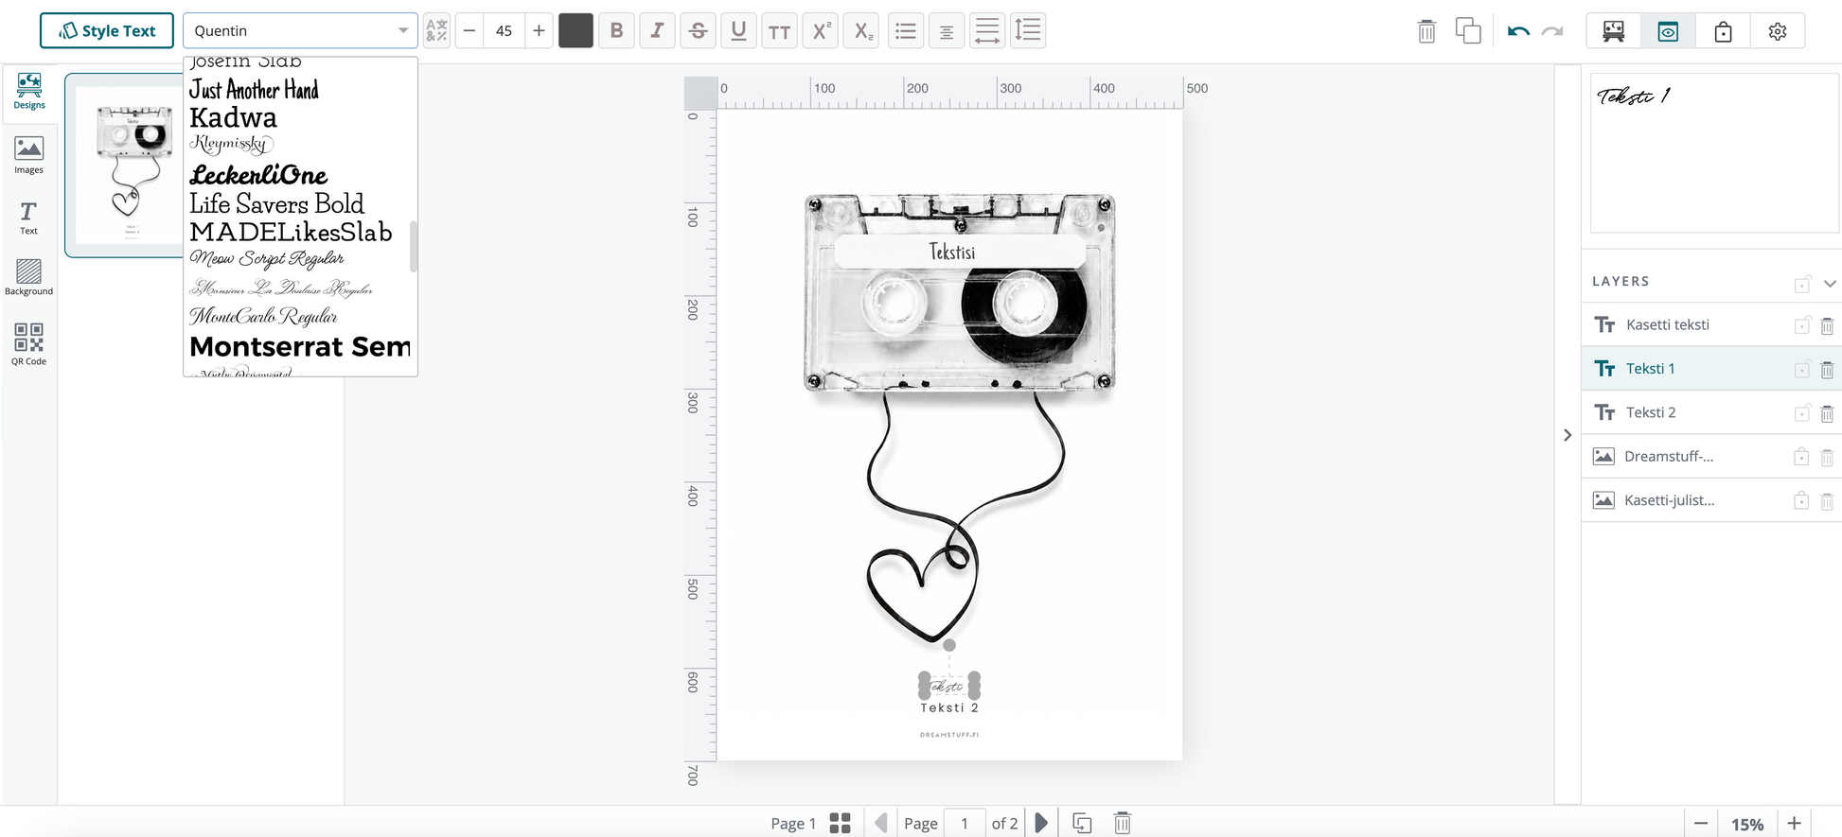This screenshot has height=837, width=1842.
Task: Open the scene mockup view
Action: [1614, 31]
